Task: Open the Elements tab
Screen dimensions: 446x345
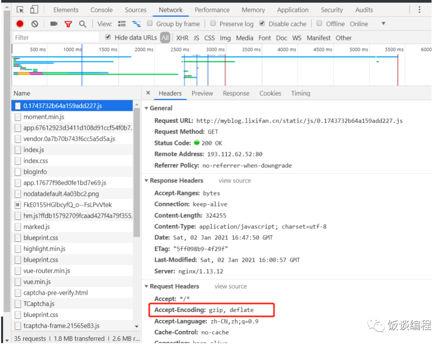Action: pos(66,10)
